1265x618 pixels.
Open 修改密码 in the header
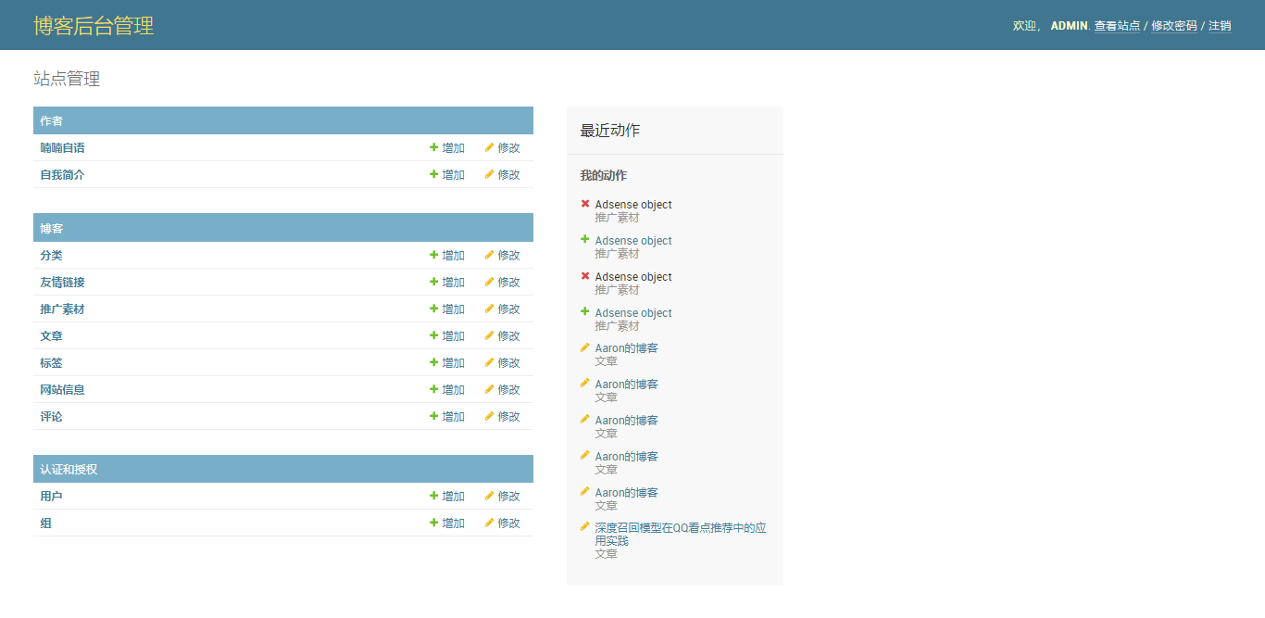(x=1174, y=26)
